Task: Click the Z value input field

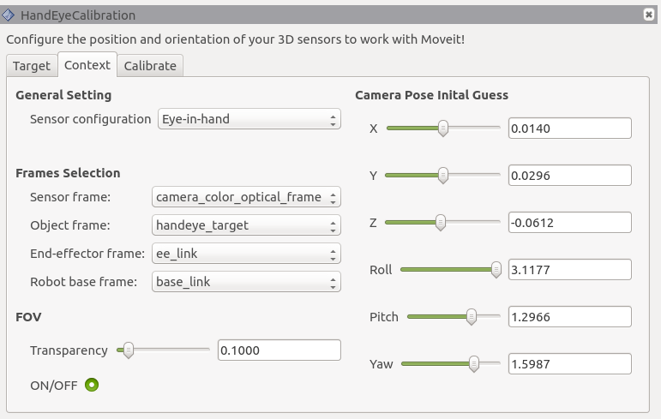Action: 569,222
